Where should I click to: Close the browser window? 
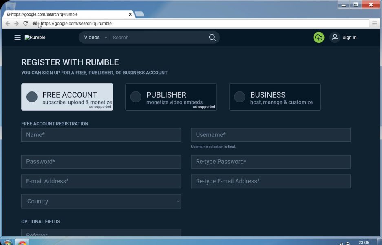tap(371, 5)
